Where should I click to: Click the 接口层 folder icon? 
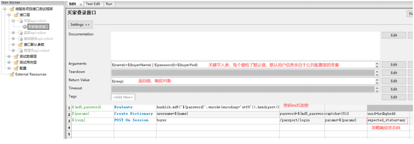click(16, 15)
